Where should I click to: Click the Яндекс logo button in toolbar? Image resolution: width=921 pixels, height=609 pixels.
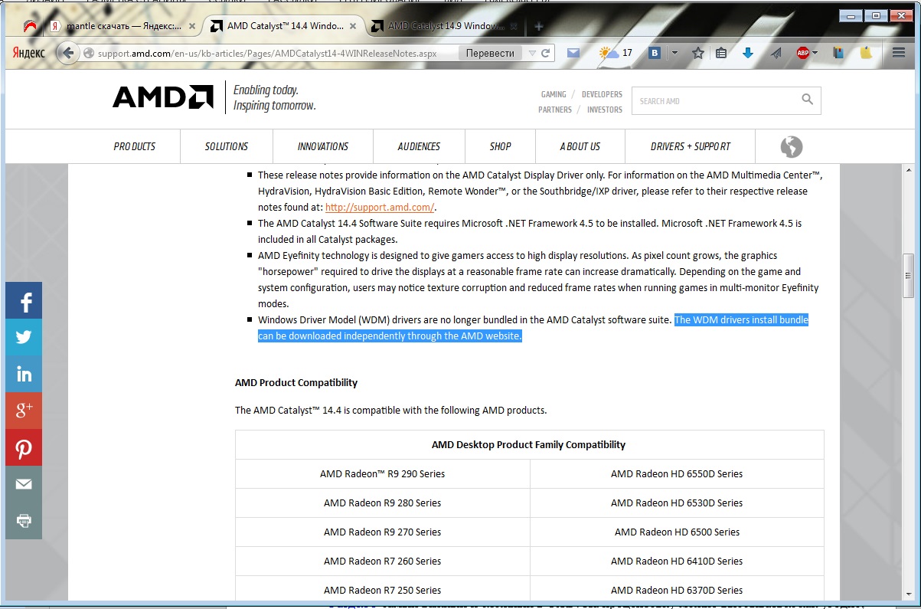point(29,53)
